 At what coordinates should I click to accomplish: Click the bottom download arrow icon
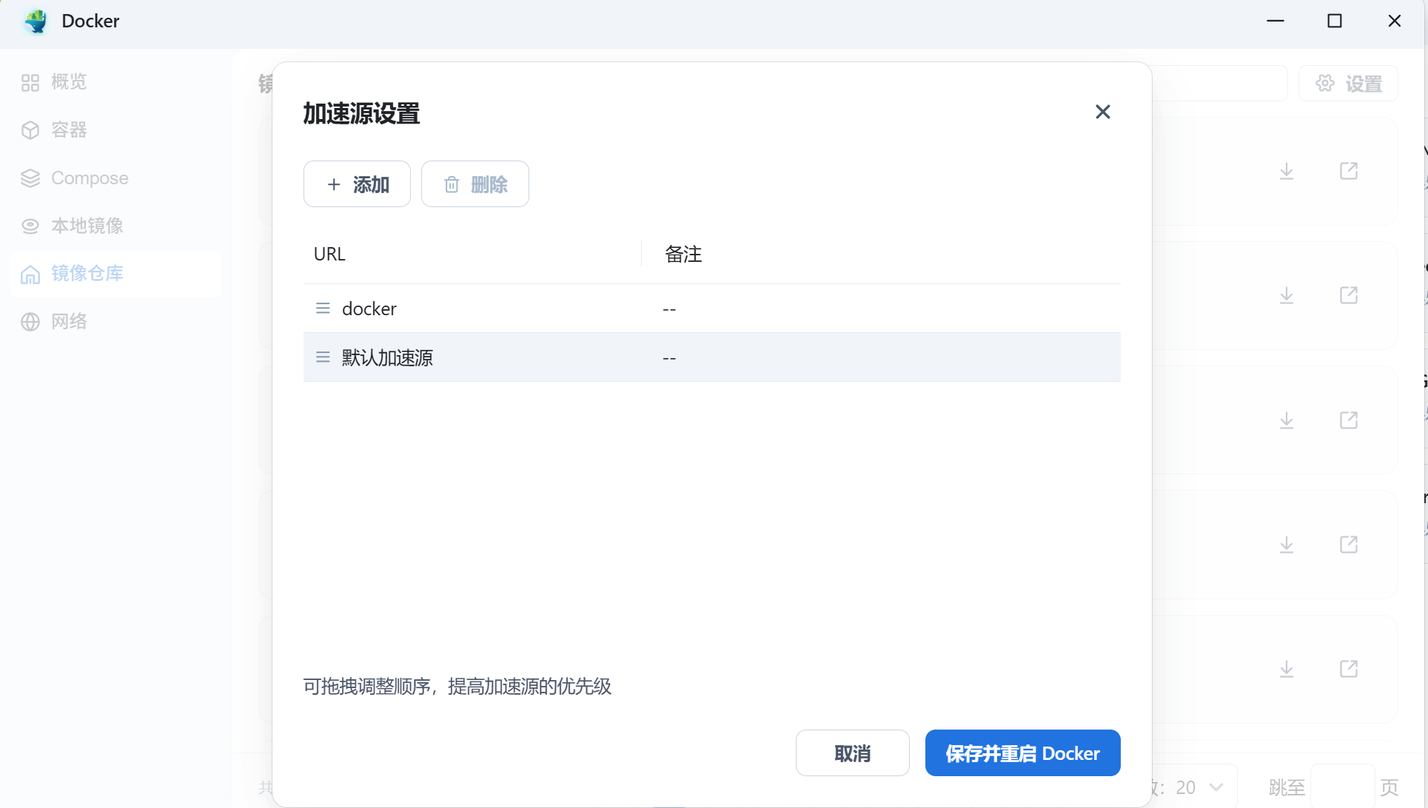pos(1287,670)
